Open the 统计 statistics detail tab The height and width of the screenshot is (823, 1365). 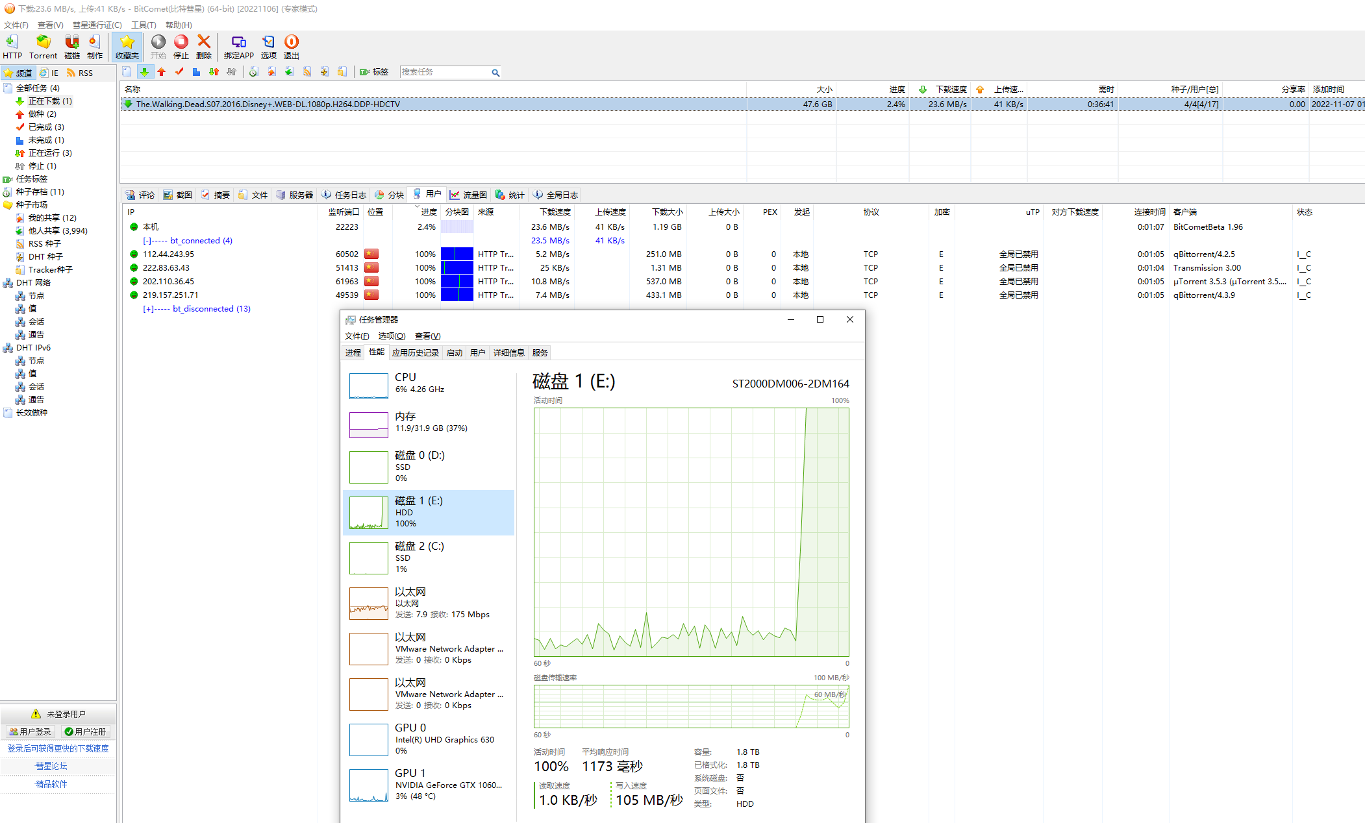(510, 195)
